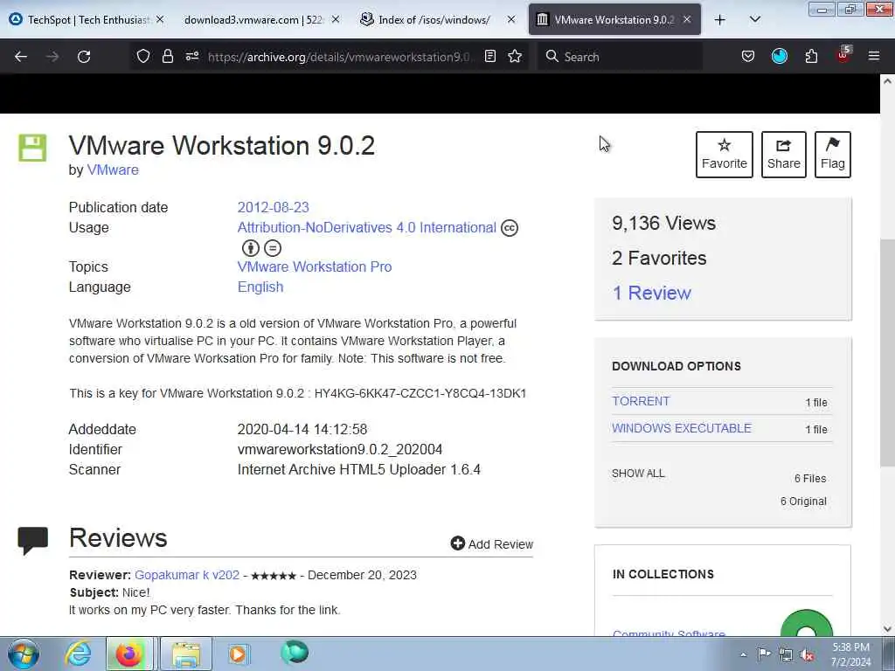This screenshot has height=671, width=895.
Task: Click the Creative Commons CC icon
Action: tap(510, 228)
